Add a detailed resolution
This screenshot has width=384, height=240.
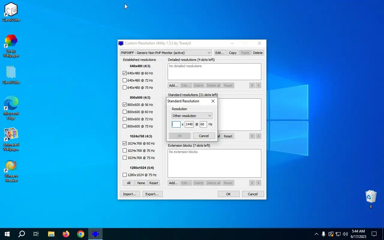[x=174, y=85]
